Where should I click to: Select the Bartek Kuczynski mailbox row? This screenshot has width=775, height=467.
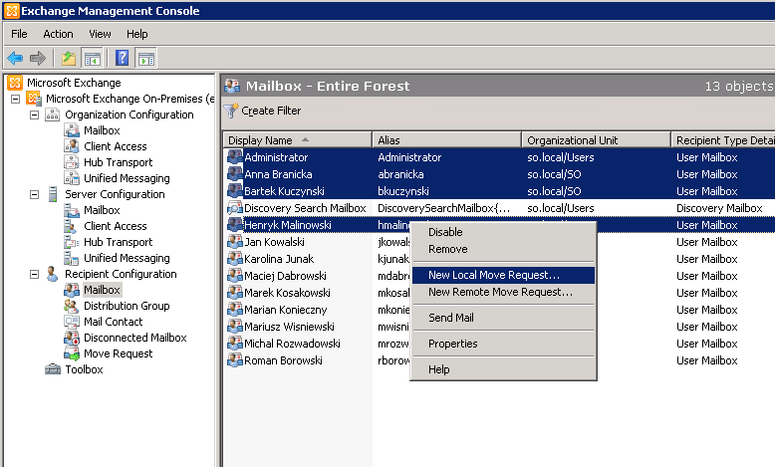[499, 191]
